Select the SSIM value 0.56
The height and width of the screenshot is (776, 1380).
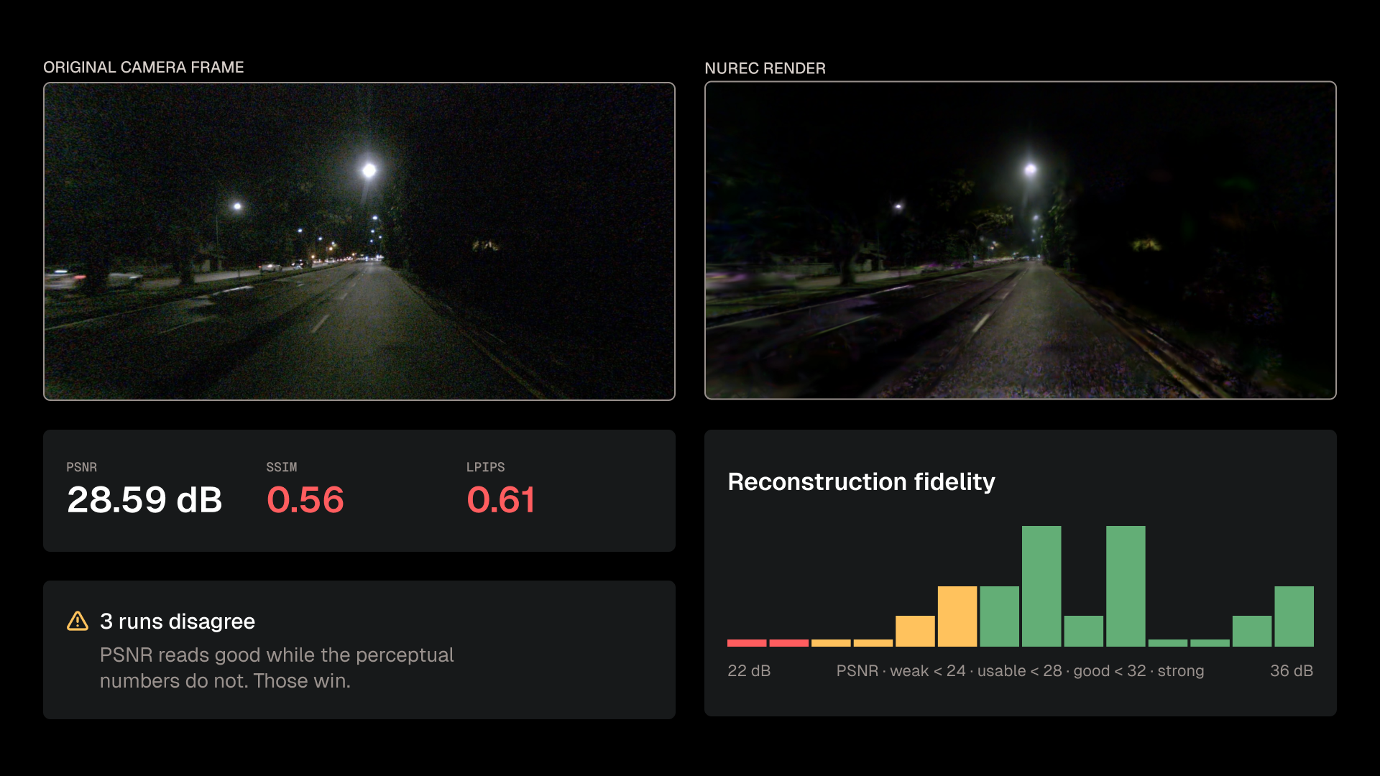click(305, 499)
